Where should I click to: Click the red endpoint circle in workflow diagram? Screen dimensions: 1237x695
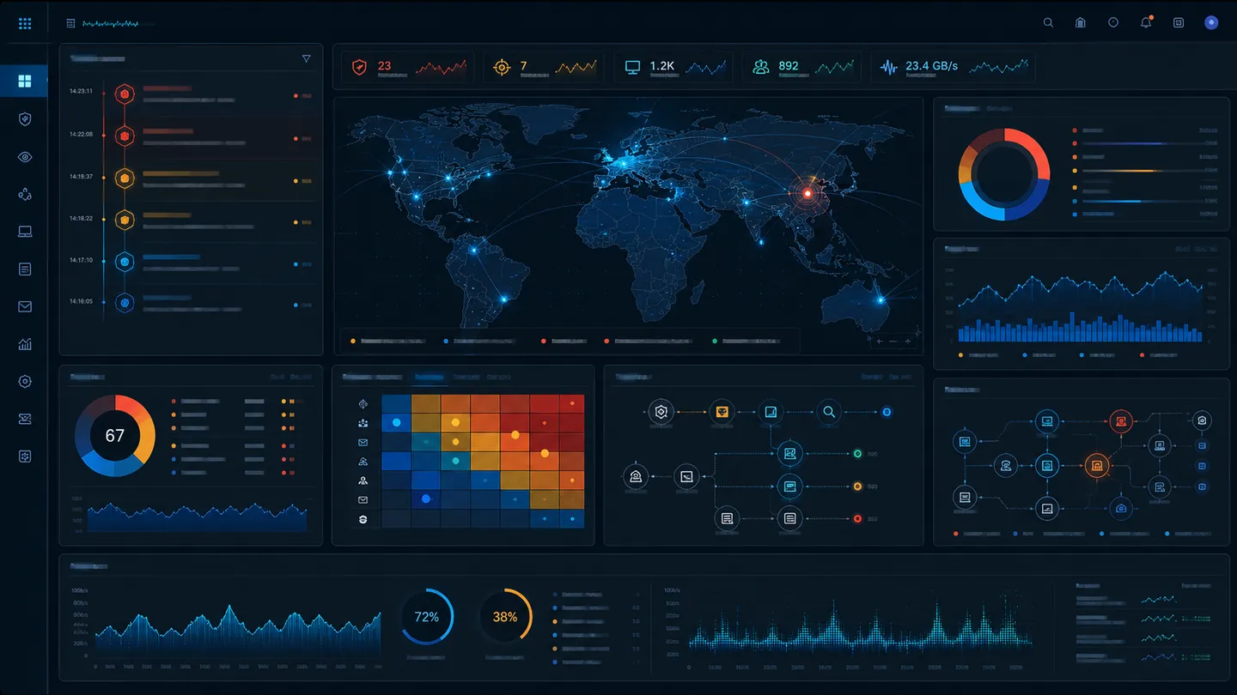(x=856, y=518)
